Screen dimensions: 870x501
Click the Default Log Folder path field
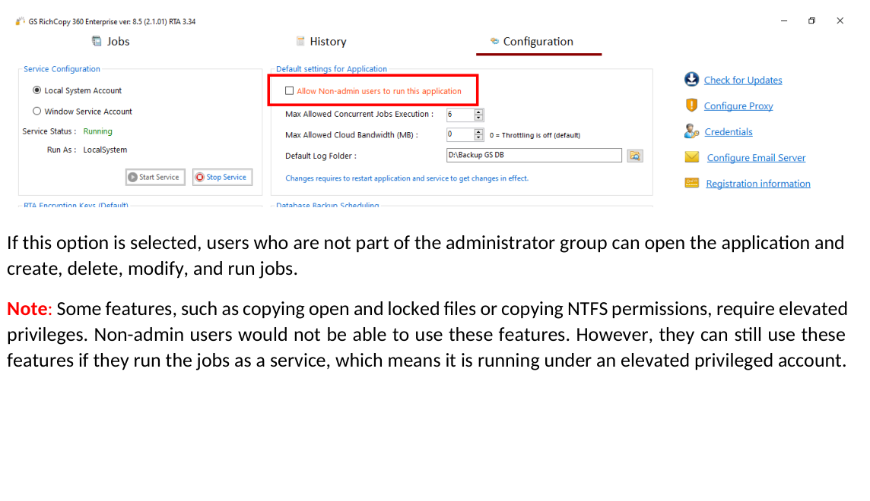click(534, 155)
